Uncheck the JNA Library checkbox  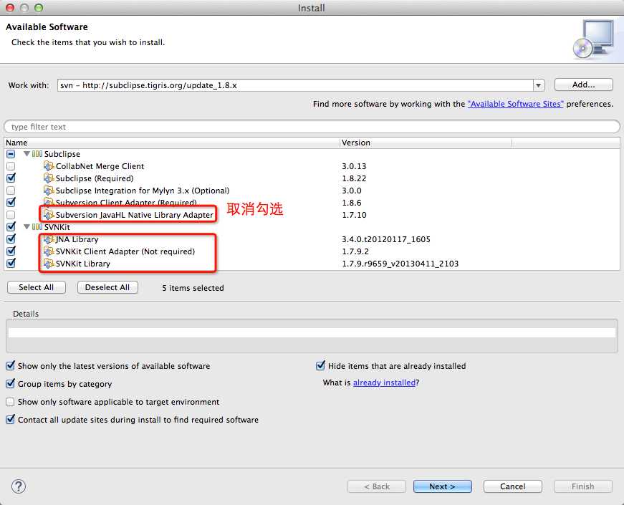coord(11,239)
